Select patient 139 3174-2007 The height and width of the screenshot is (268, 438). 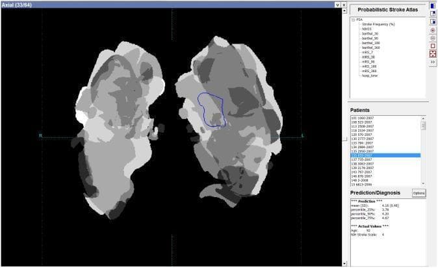point(363,168)
